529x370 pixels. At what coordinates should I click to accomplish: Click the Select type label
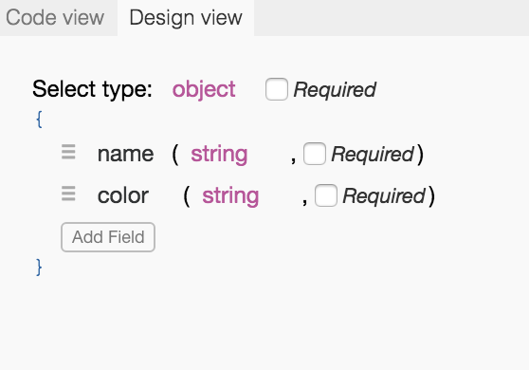tap(93, 89)
